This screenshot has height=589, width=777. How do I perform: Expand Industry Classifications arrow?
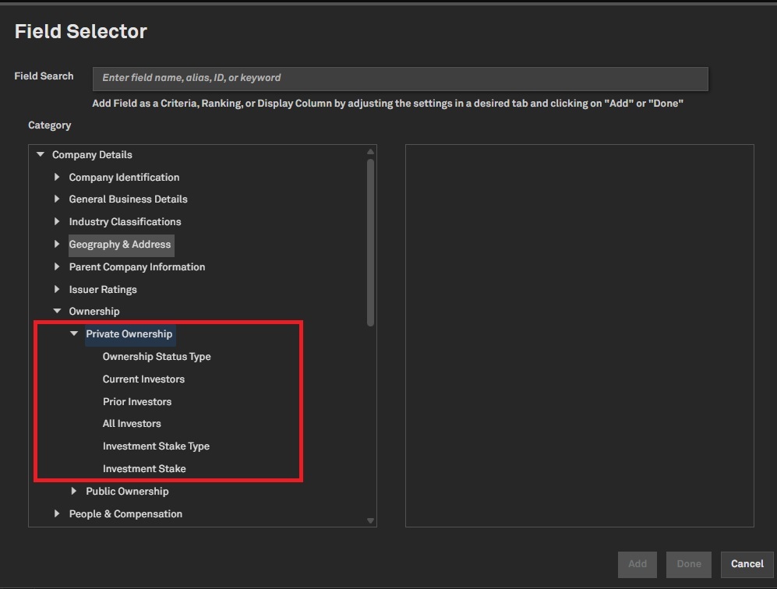(x=57, y=222)
